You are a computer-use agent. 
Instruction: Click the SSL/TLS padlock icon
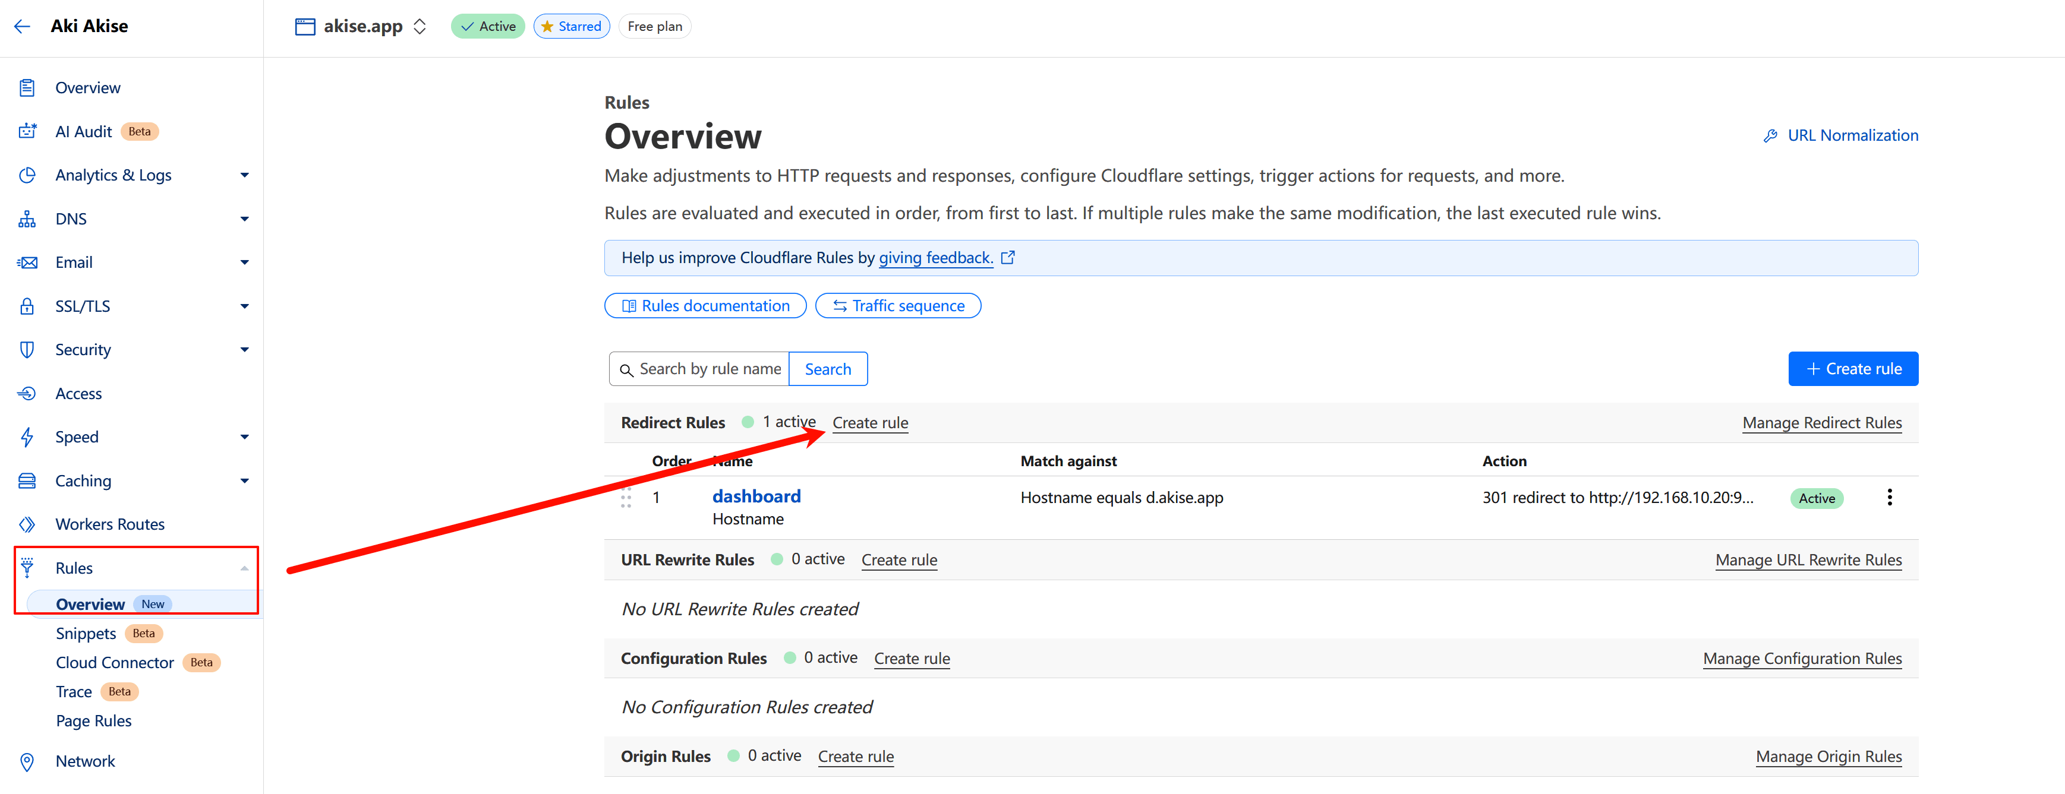(27, 306)
